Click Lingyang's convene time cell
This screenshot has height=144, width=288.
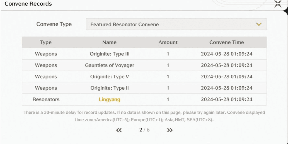coord(226,99)
